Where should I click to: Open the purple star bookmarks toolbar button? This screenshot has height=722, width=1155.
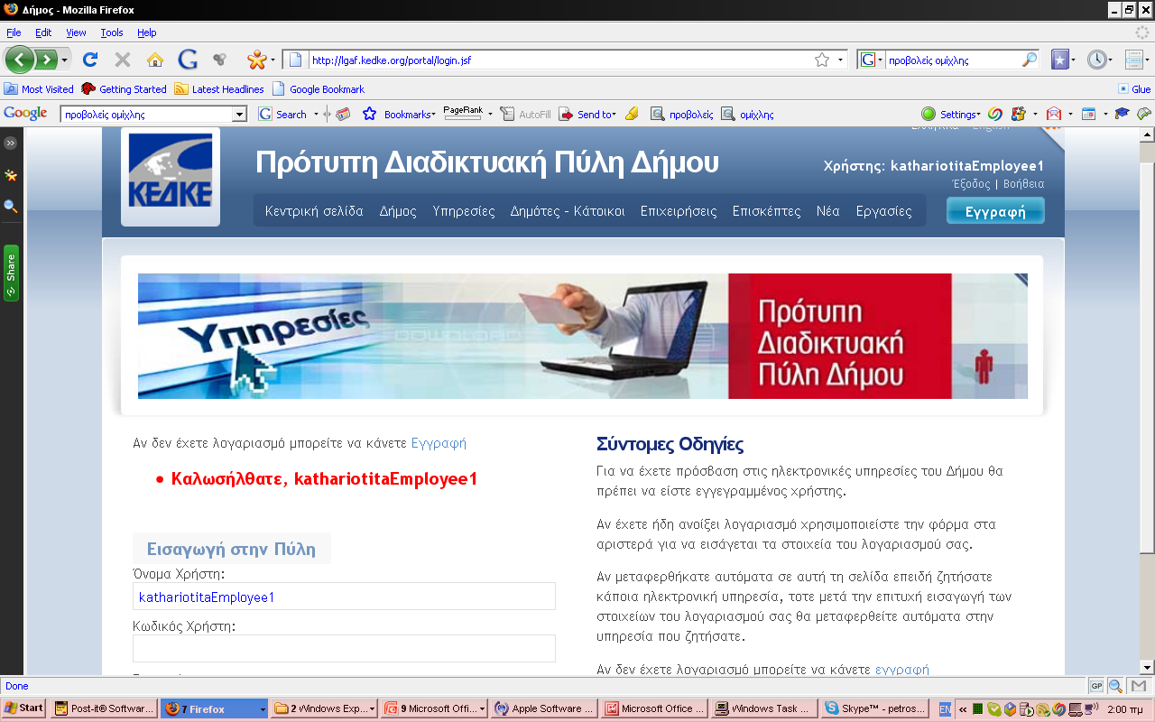[x=1060, y=60]
